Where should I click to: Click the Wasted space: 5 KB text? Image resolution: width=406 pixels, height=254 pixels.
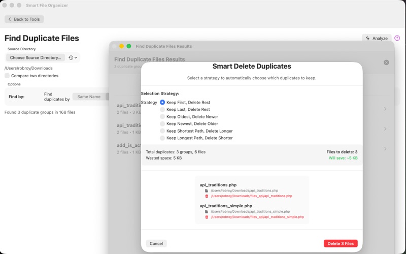(163, 158)
